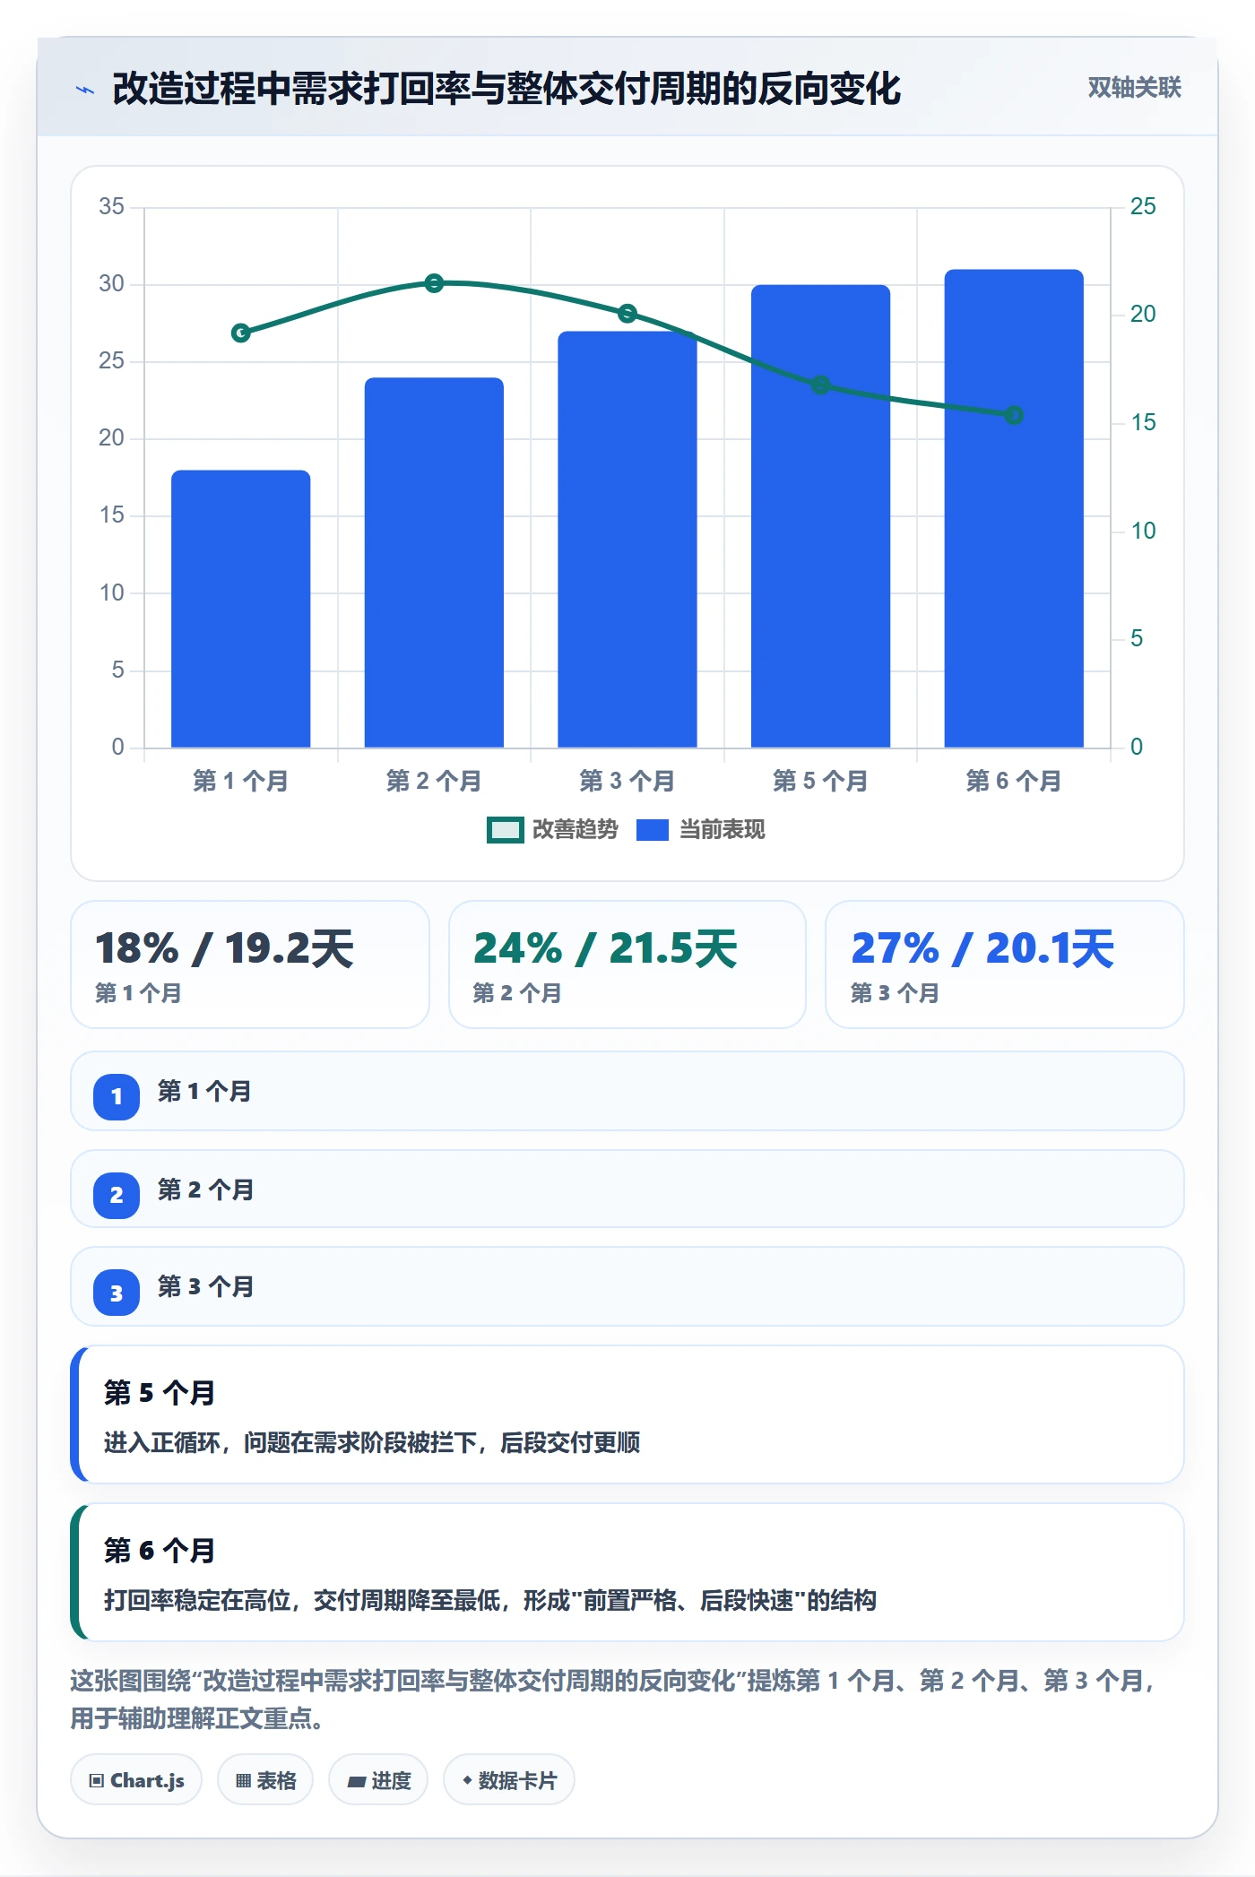Open the 24% / 21.5天 data card
This screenshot has width=1255, height=1877.
pos(627,964)
